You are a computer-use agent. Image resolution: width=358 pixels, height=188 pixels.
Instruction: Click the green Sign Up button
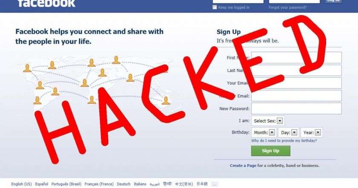(x=271, y=151)
